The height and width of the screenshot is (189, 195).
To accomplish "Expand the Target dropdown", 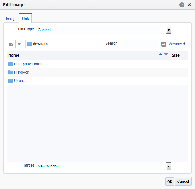I will (168, 166).
